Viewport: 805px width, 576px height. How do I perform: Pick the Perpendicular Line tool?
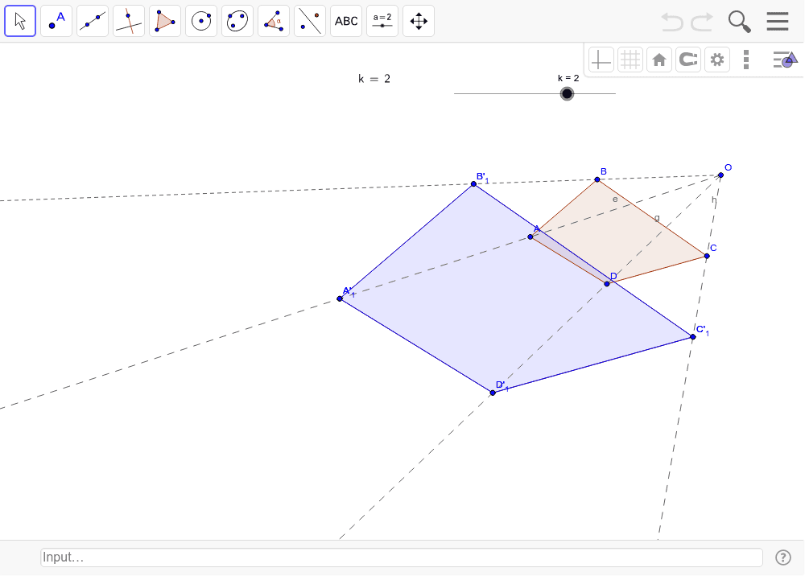(x=129, y=21)
